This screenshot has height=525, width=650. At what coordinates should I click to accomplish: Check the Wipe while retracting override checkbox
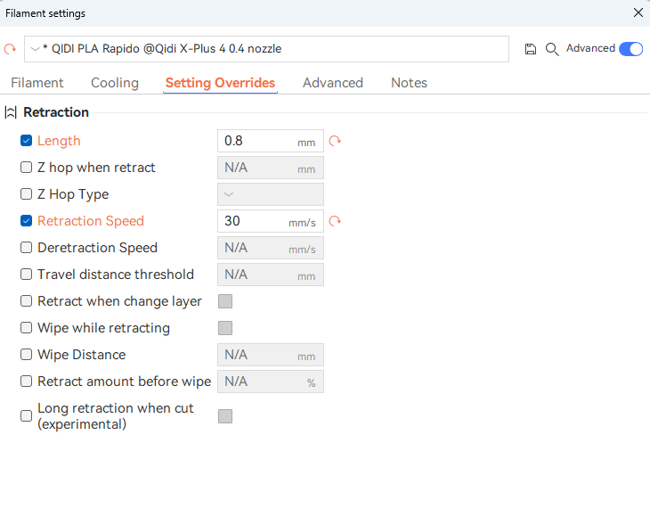pyautogui.click(x=27, y=328)
